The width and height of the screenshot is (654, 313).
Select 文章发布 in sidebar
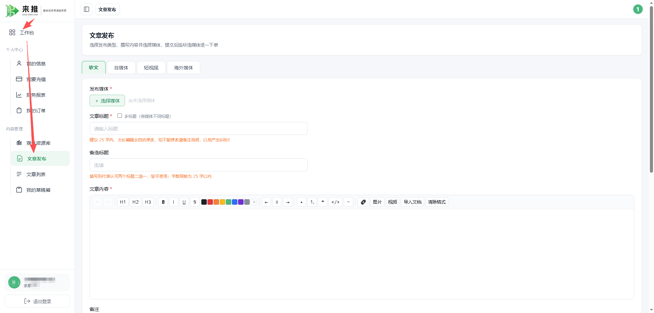(x=40, y=158)
